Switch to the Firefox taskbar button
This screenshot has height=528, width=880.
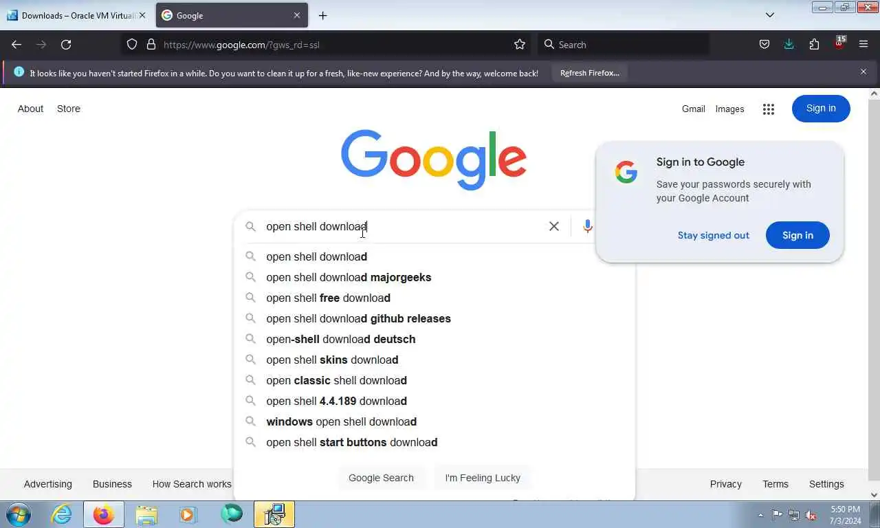point(104,514)
